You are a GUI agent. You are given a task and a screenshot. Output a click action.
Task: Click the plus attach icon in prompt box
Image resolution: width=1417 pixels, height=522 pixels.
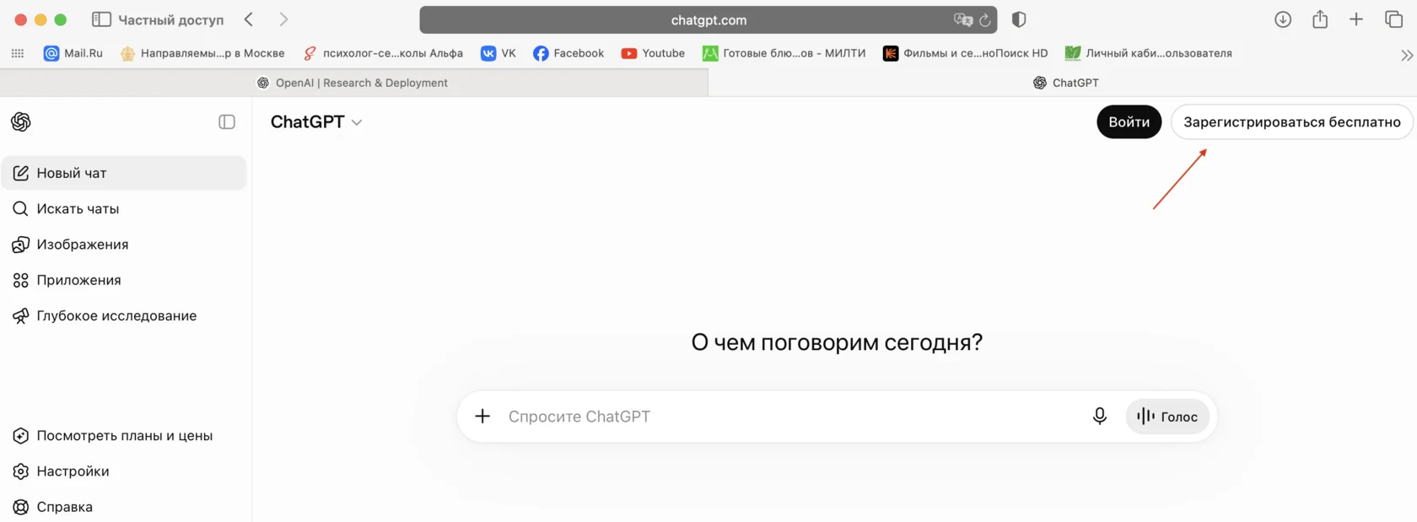click(x=482, y=416)
